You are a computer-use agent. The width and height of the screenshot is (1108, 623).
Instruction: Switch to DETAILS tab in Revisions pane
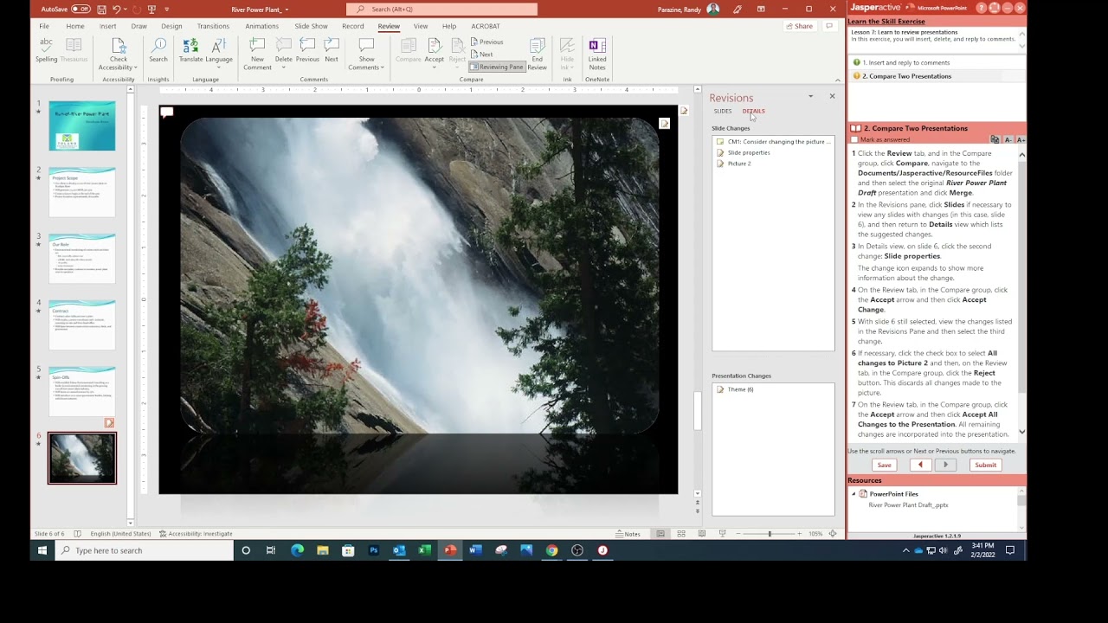(753, 111)
